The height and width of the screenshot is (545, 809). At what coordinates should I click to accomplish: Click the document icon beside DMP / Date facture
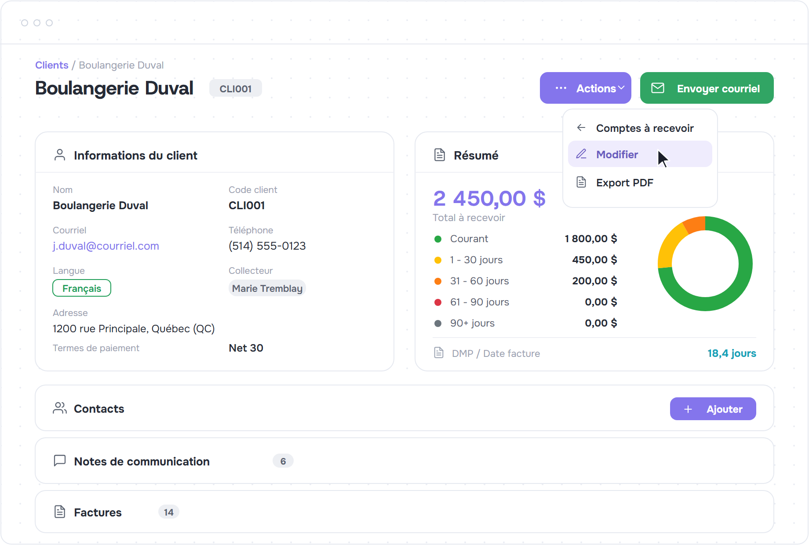pyautogui.click(x=439, y=352)
